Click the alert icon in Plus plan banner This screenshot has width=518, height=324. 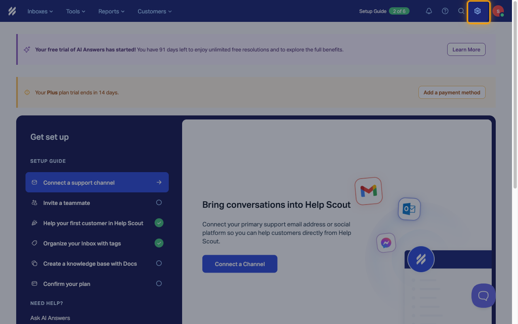[x=27, y=92]
